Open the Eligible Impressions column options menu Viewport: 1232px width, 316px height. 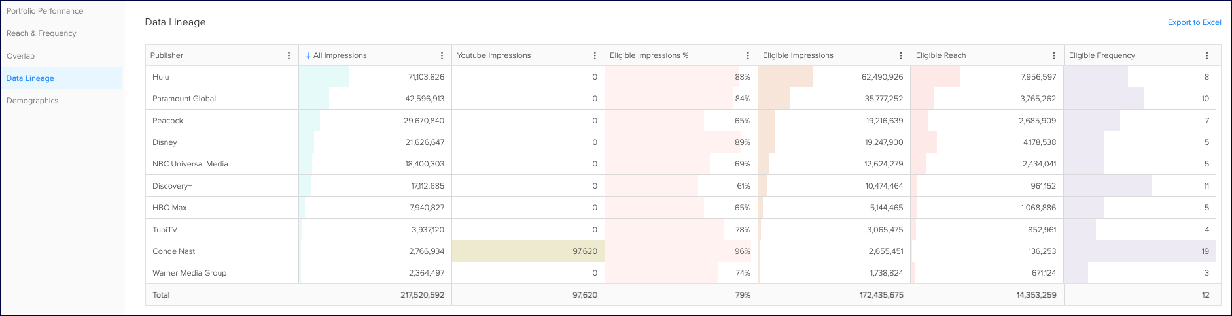point(901,55)
